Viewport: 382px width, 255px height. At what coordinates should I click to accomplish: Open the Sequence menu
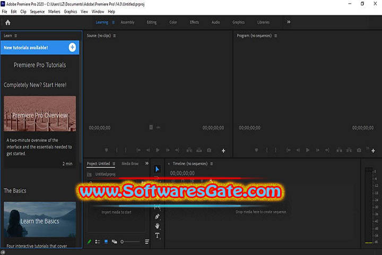[x=37, y=12]
